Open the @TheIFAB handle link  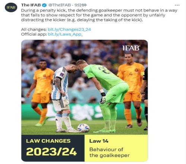(x=60, y=5)
